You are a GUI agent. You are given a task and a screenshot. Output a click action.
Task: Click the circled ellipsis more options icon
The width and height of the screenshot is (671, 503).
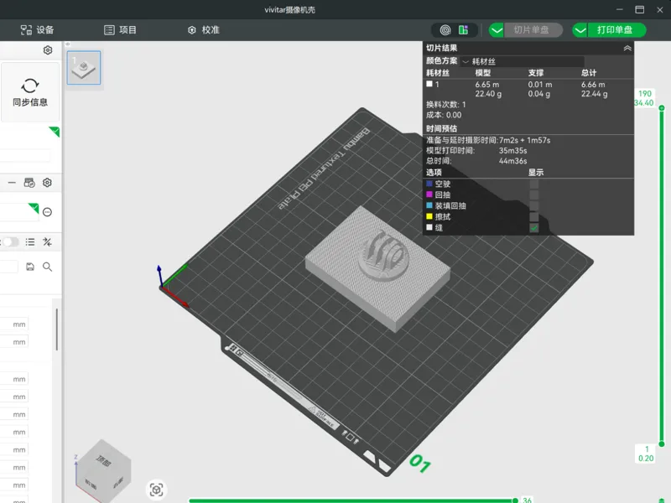click(47, 212)
